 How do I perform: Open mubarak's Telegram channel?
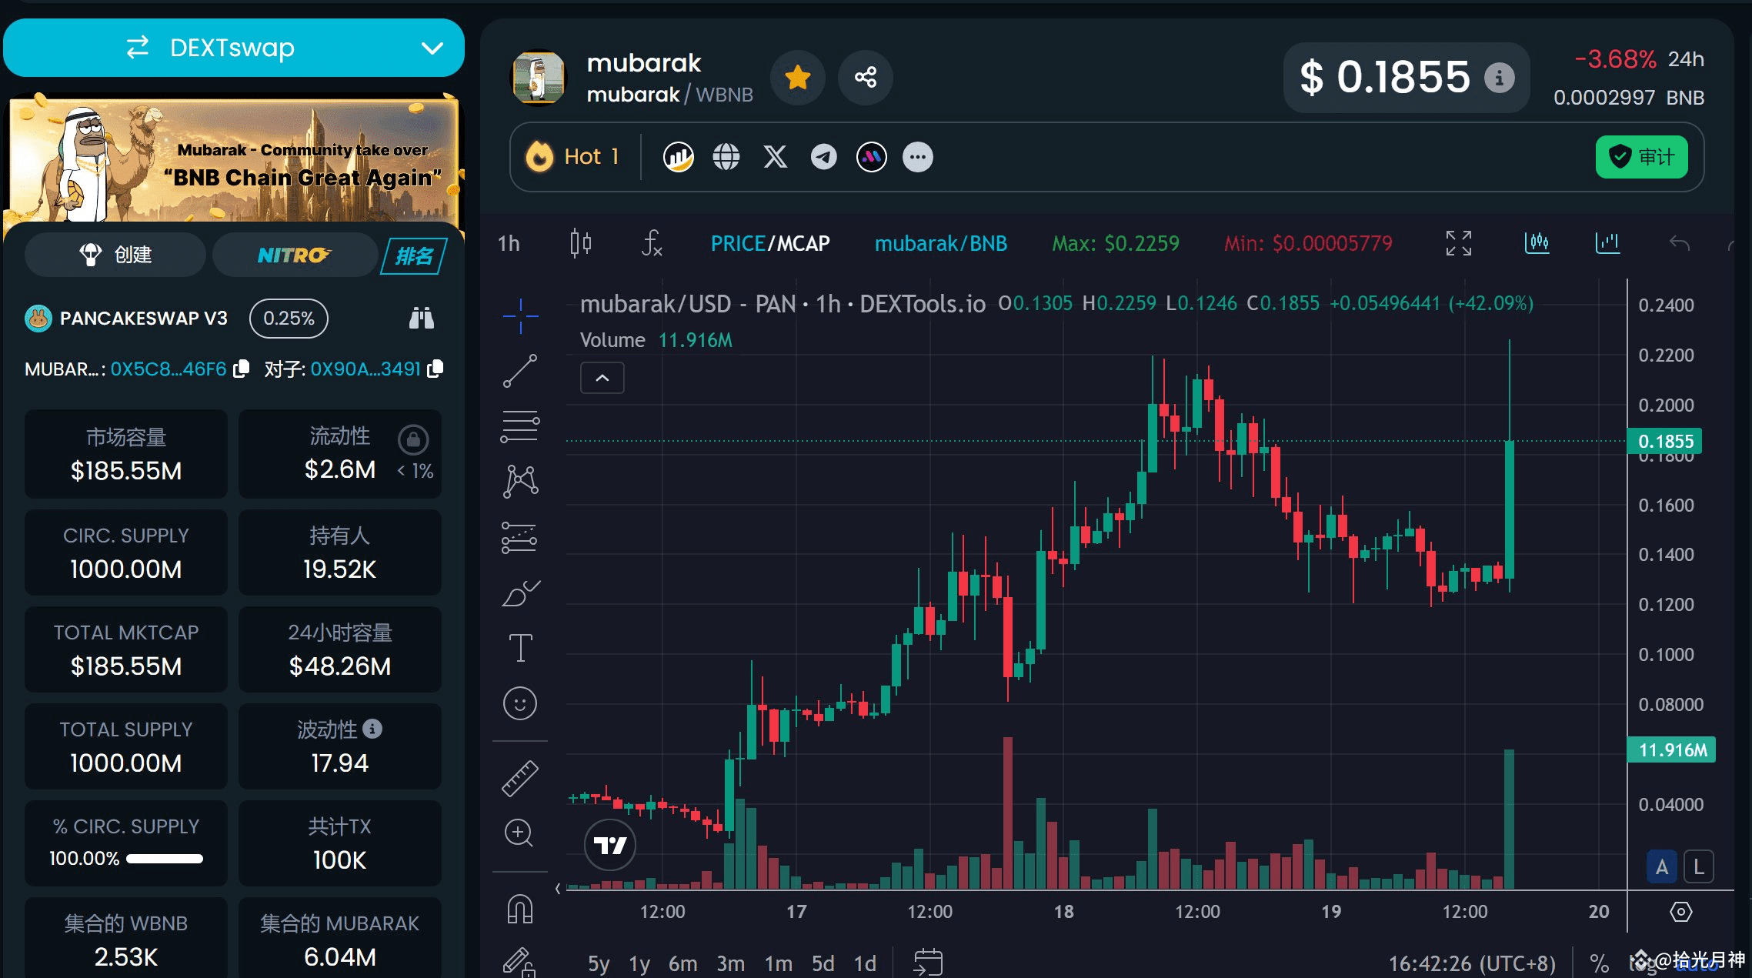823,156
